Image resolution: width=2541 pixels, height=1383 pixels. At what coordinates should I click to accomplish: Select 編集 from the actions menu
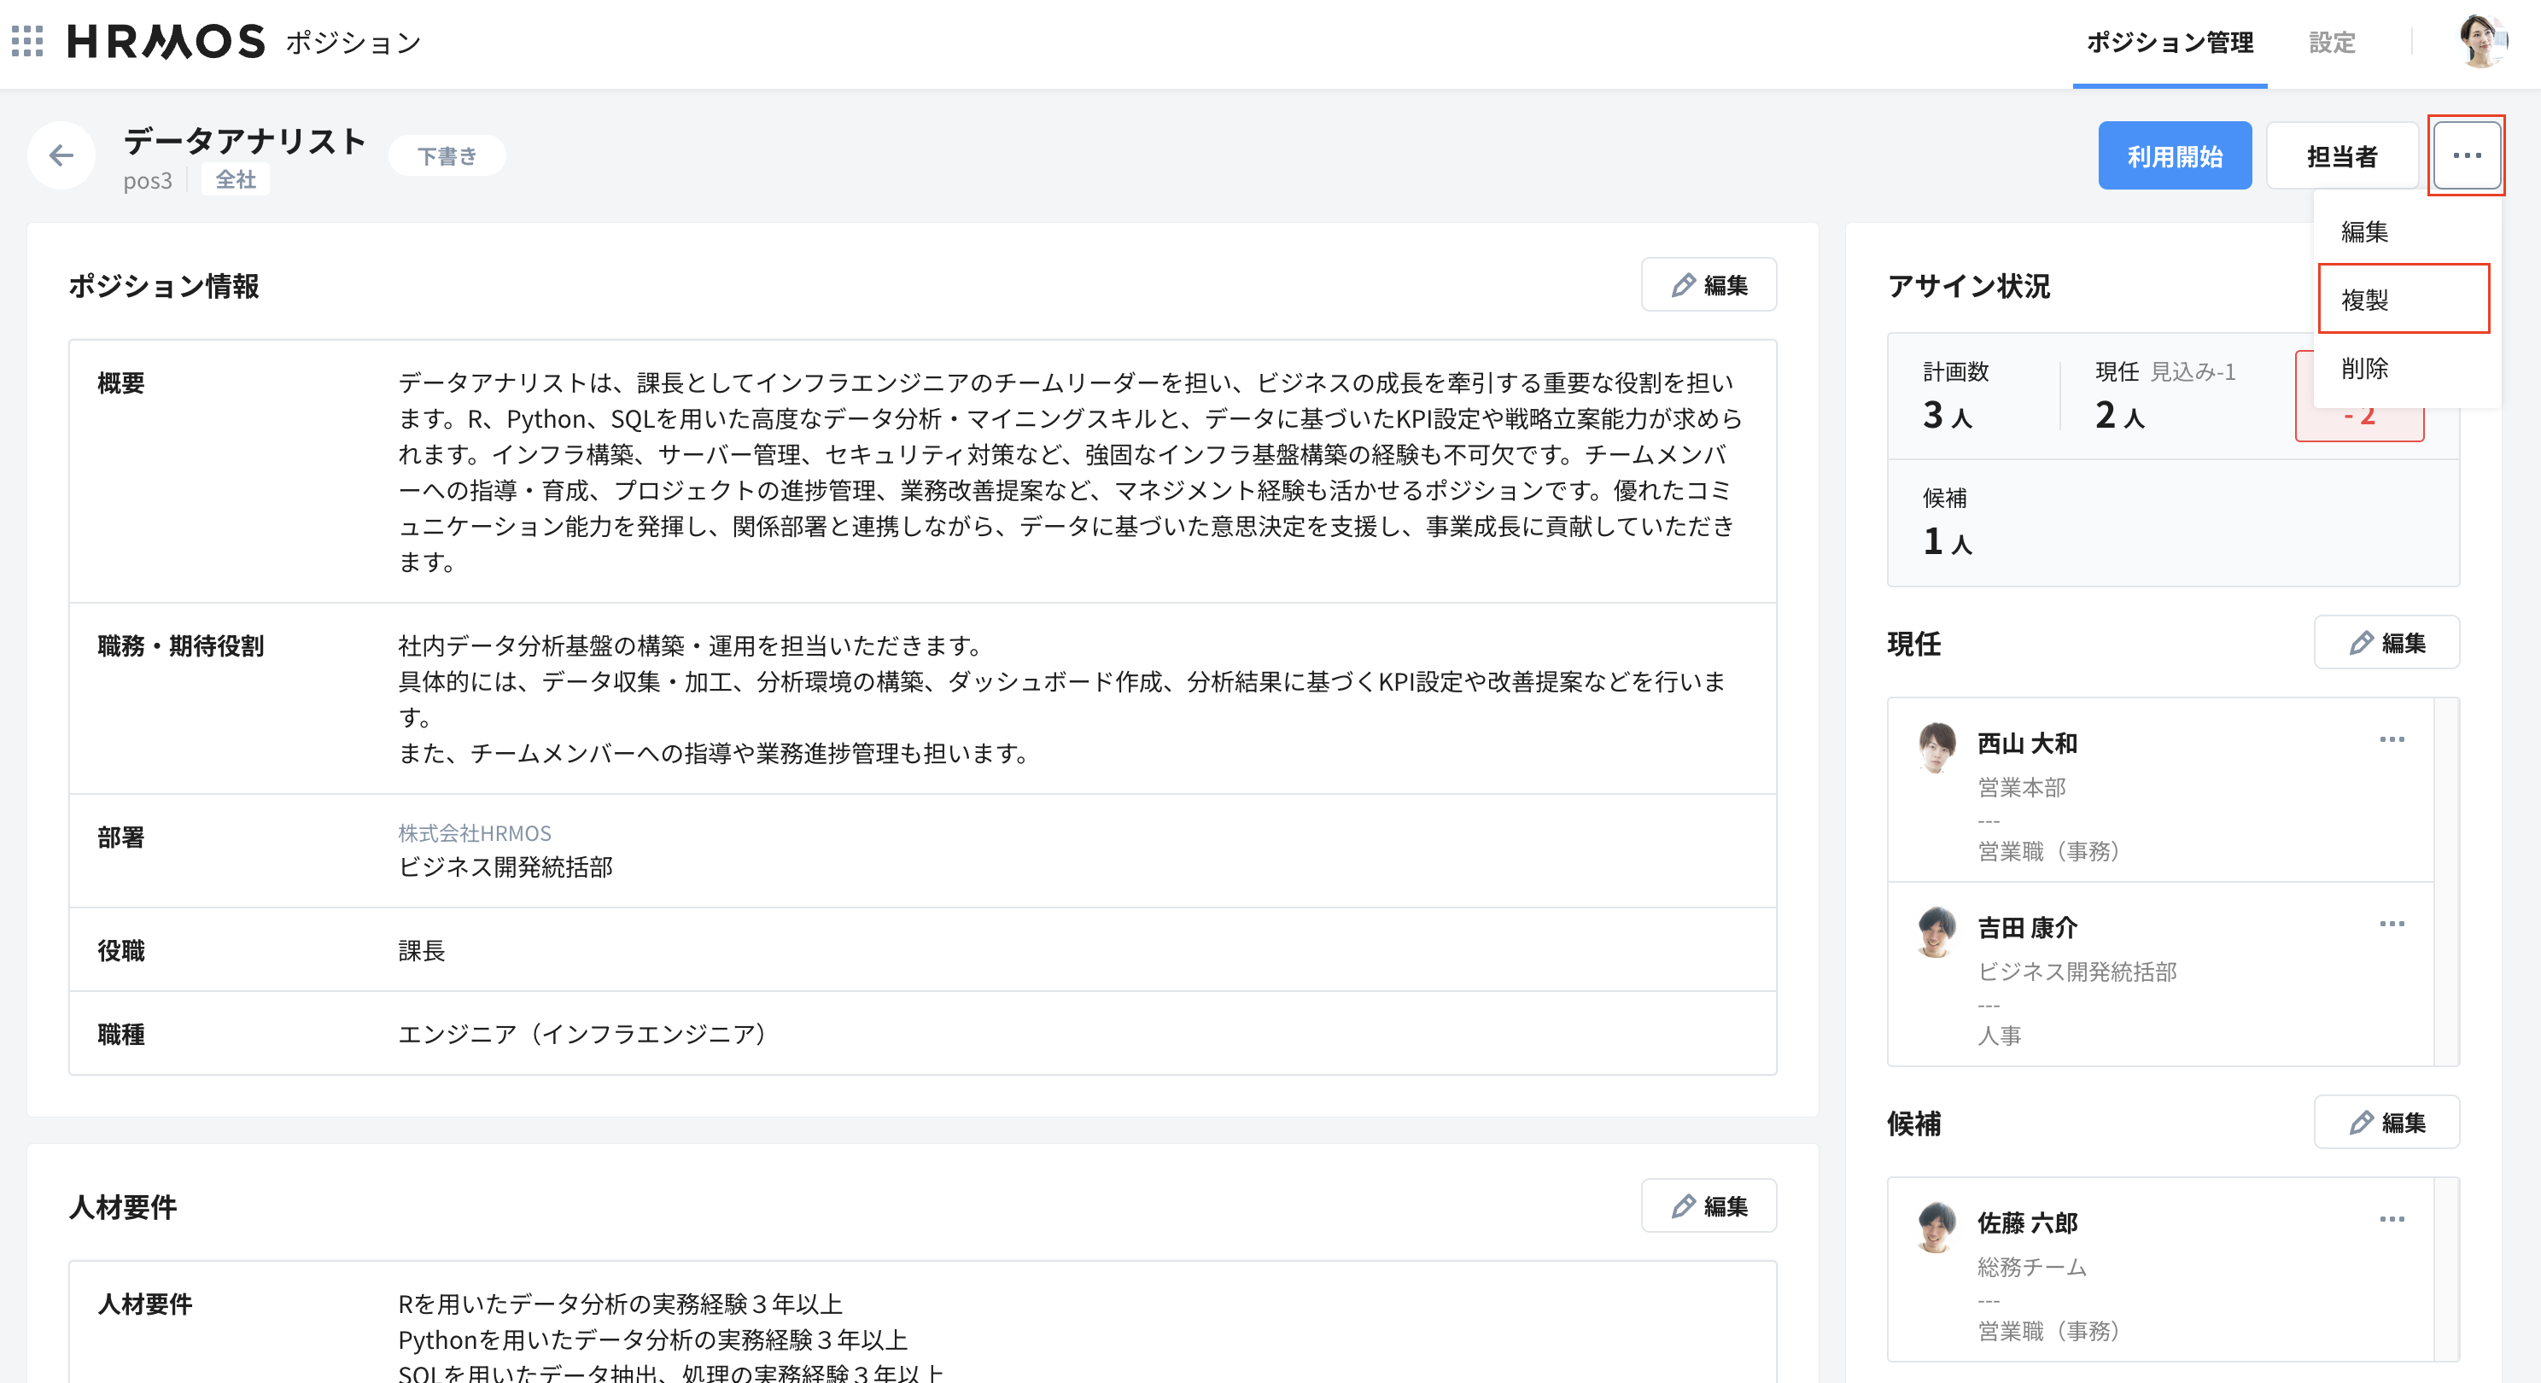point(2365,233)
